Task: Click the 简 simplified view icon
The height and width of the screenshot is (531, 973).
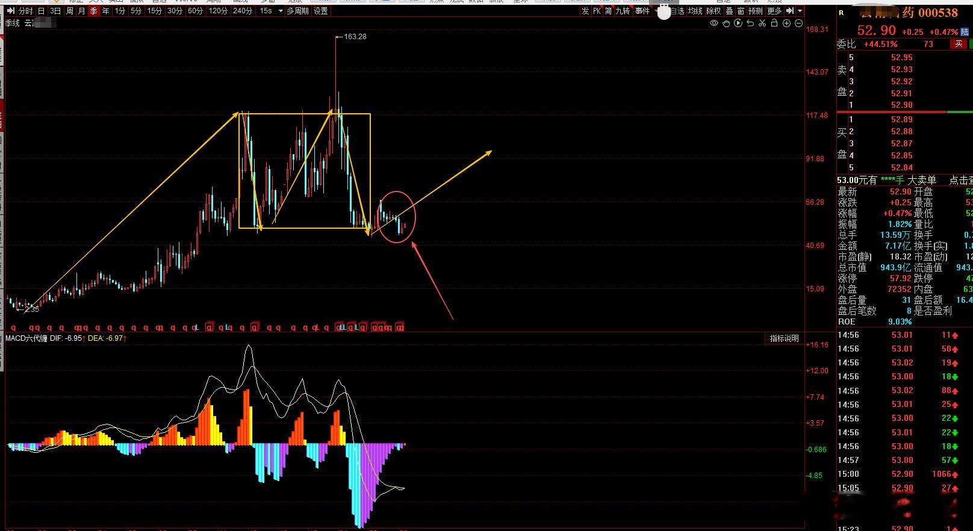Action: 609,11
